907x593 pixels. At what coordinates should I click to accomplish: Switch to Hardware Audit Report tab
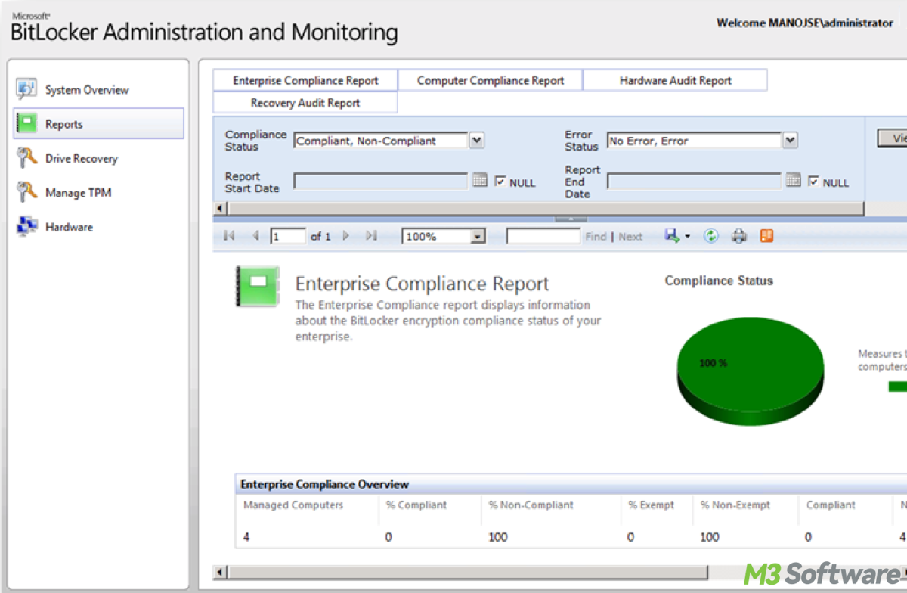tap(676, 80)
